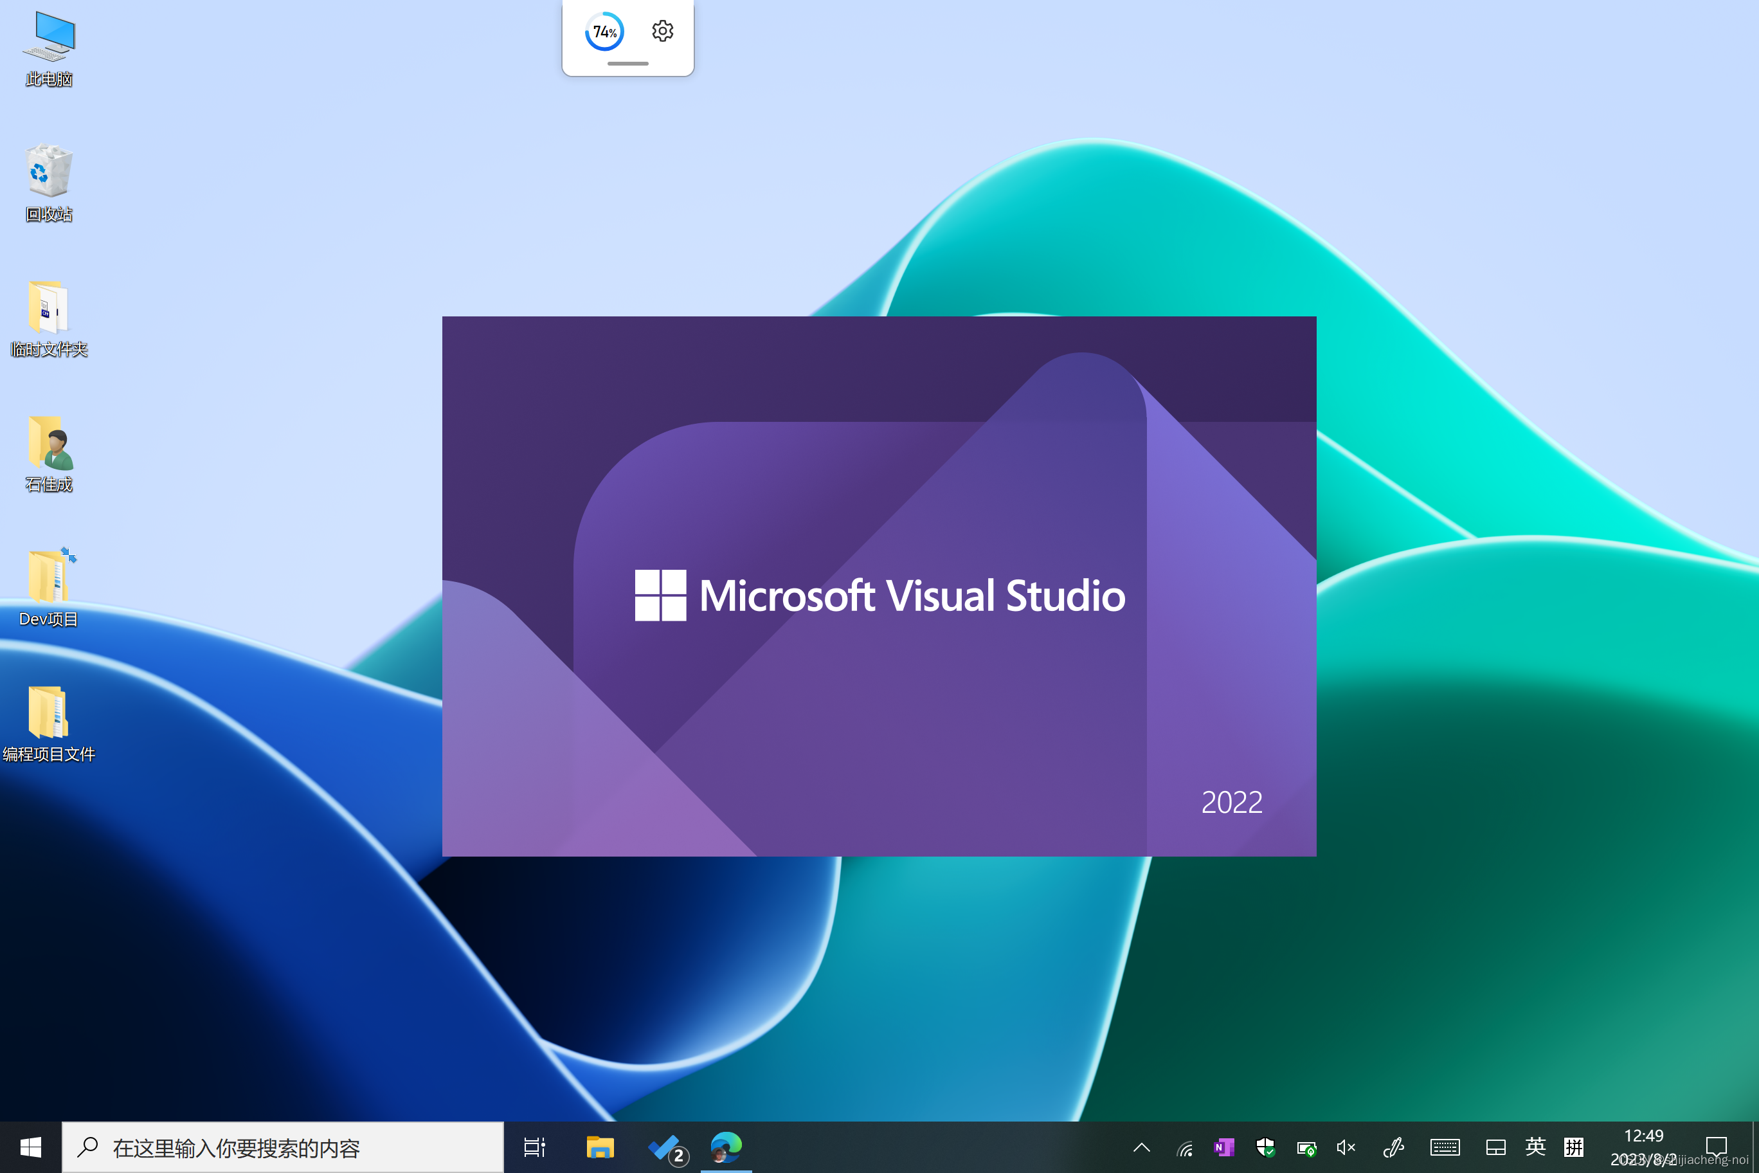Expand the hidden system tray icons
Viewport: 1759px width, 1173px height.
tap(1142, 1147)
